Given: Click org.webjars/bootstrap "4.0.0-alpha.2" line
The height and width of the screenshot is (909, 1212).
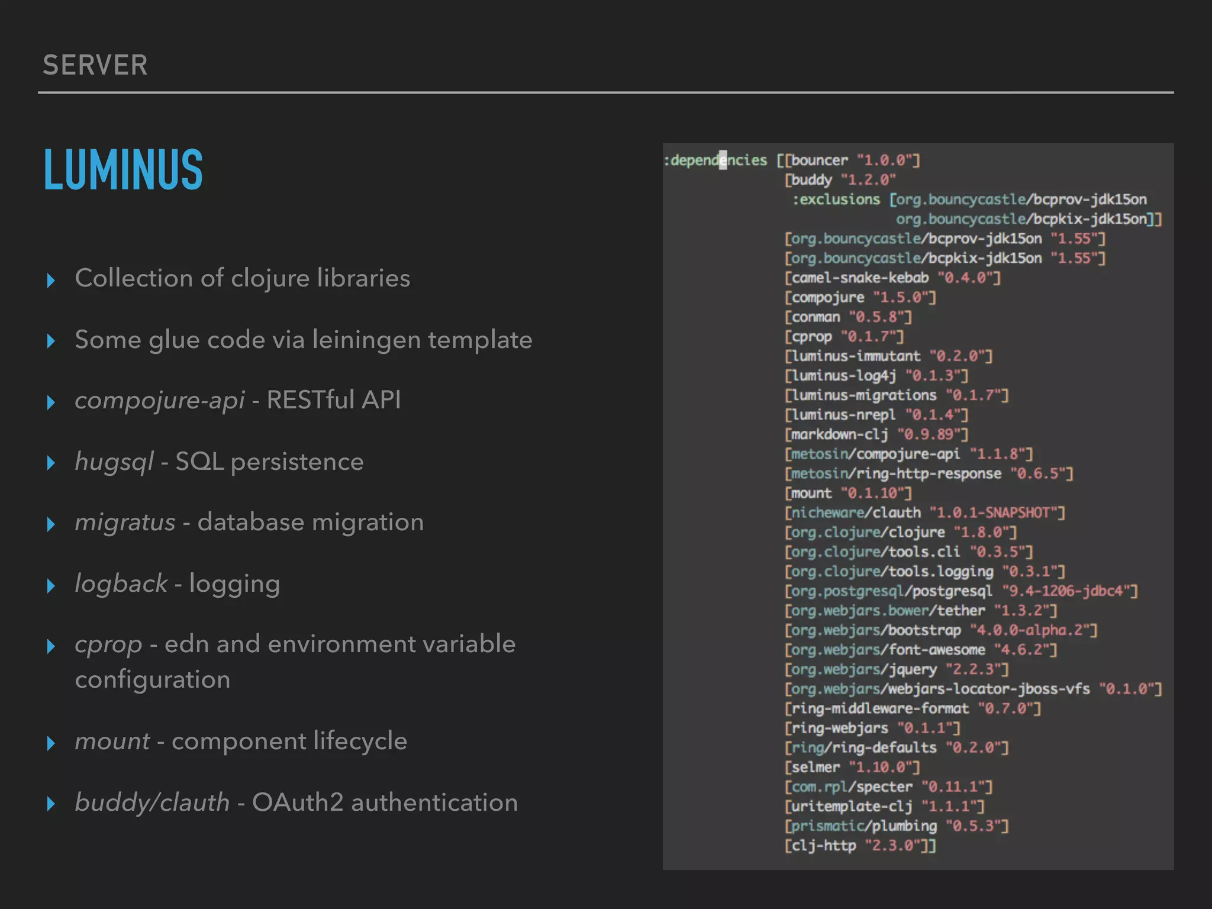Looking at the screenshot, I should point(941,630).
